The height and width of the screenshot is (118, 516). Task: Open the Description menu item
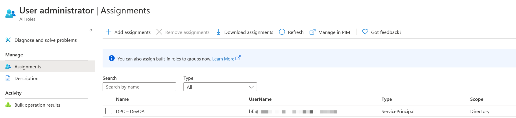coord(26,78)
